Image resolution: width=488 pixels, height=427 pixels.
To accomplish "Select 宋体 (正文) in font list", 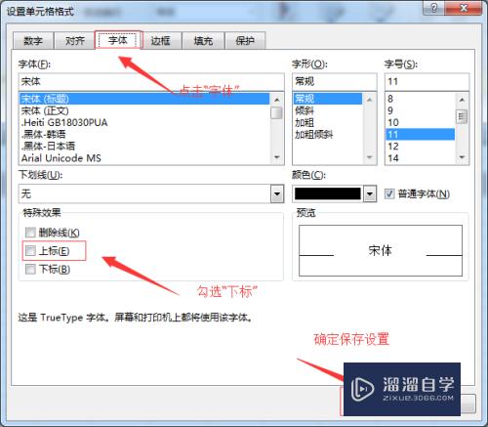I will [x=144, y=110].
